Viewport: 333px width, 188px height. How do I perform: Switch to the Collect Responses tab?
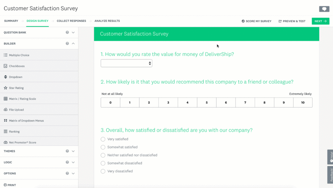(x=71, y=21)
